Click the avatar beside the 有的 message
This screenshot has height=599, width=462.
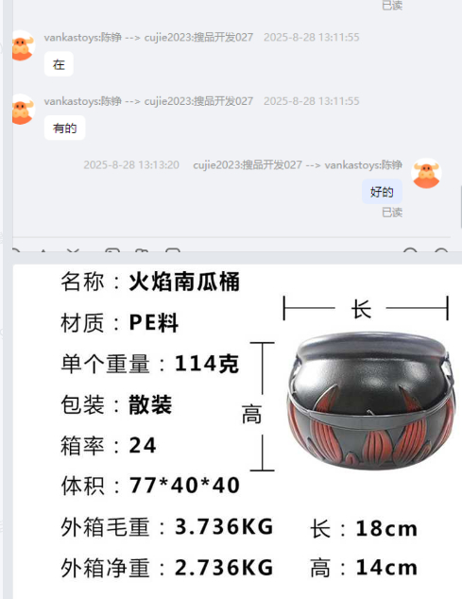coord(22,110)
